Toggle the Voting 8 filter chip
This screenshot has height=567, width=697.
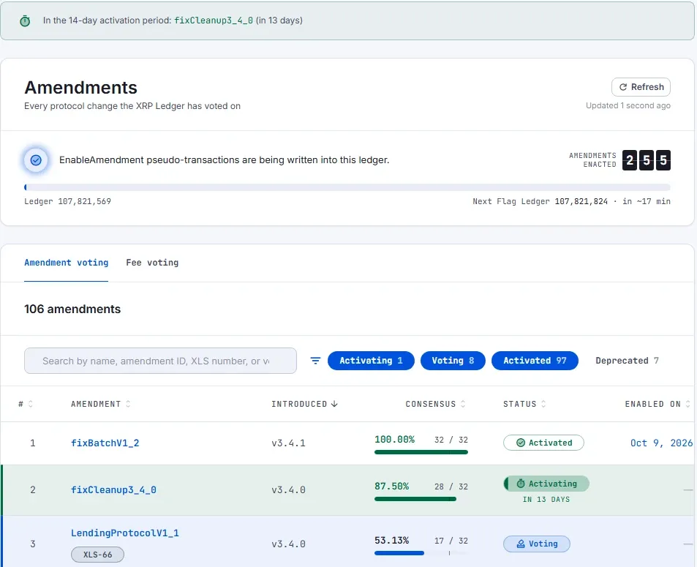click(453, 361)
